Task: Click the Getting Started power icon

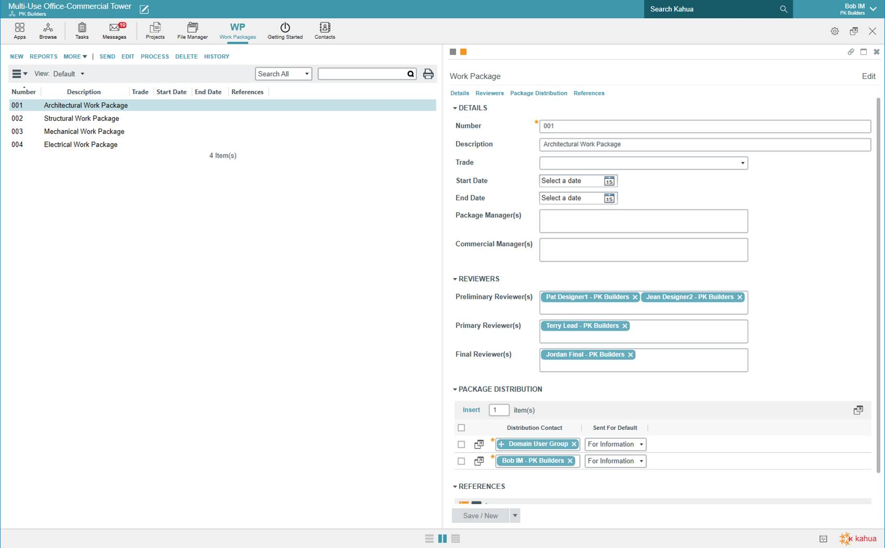Action: pyautogui.click(x=285, y=28)
